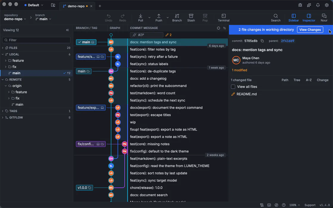Click the // WIP commit message field
The image size is (333, 208).
pyautogui.click(x=147, y=35)
